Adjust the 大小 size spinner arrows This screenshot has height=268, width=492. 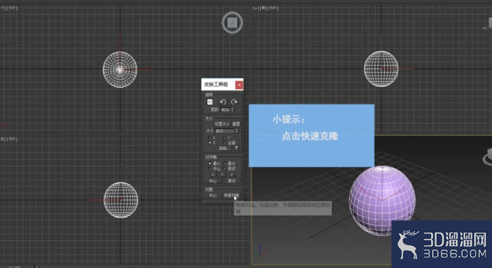pyautogui.click(x=237, y=131)
